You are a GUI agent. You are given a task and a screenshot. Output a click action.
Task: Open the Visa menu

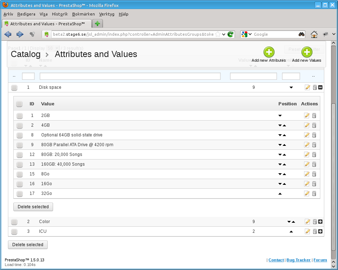coord(44,14)
